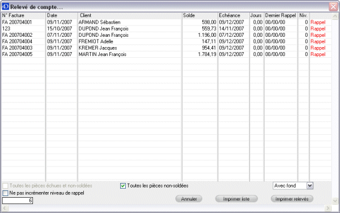The image size is (340, 213).
Task: Click the balance 559,73
Action: pos(209,28)
